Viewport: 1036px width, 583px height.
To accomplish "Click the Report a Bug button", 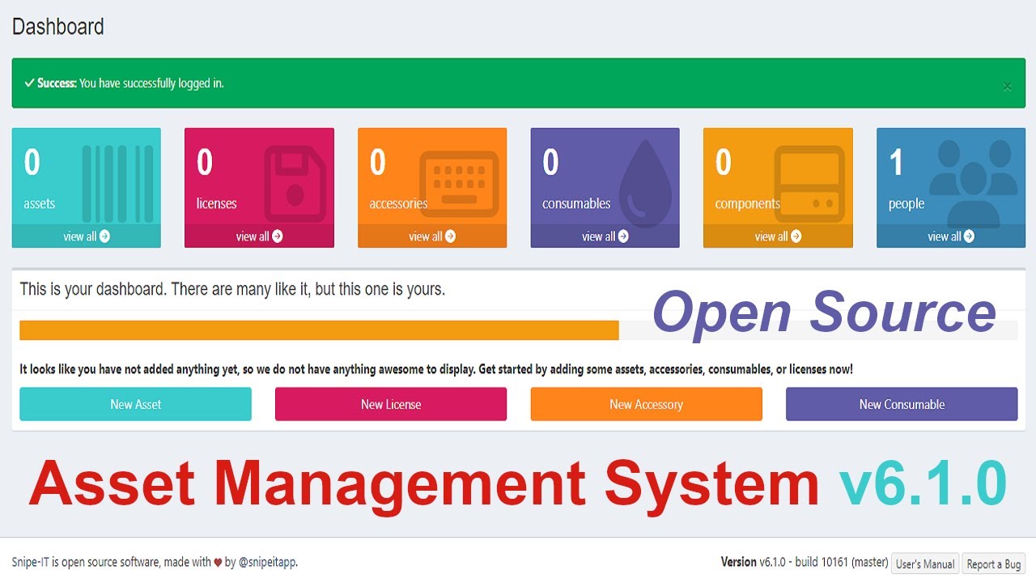I will coord(994,564).
